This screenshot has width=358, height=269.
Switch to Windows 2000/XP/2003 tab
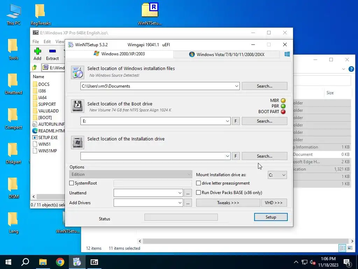click(x=120, y=54)
